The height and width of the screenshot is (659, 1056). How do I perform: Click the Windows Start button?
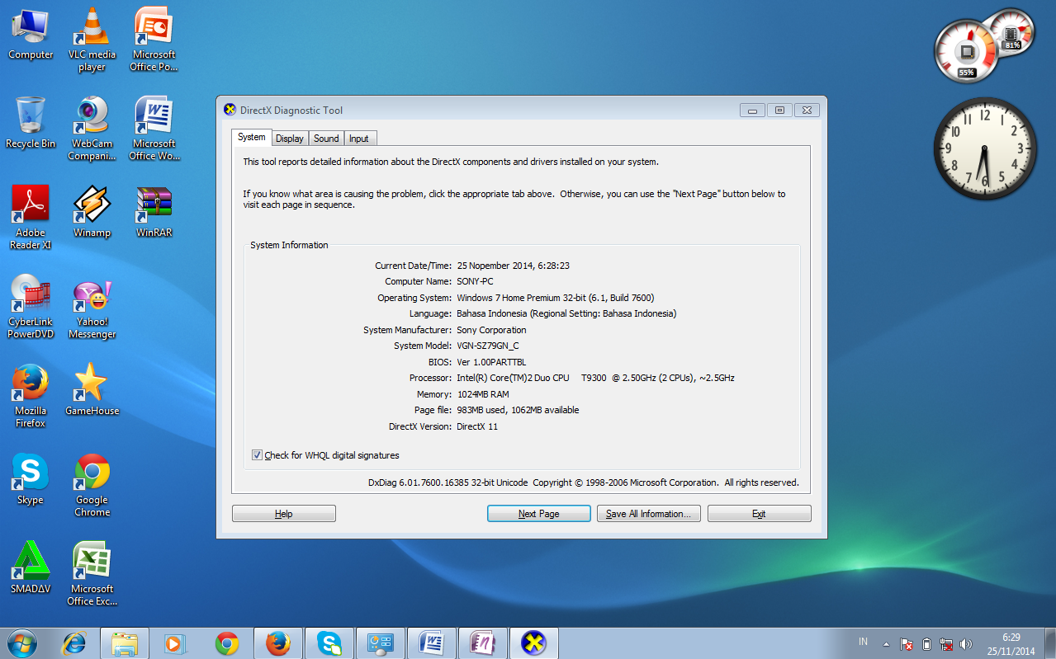22,643
